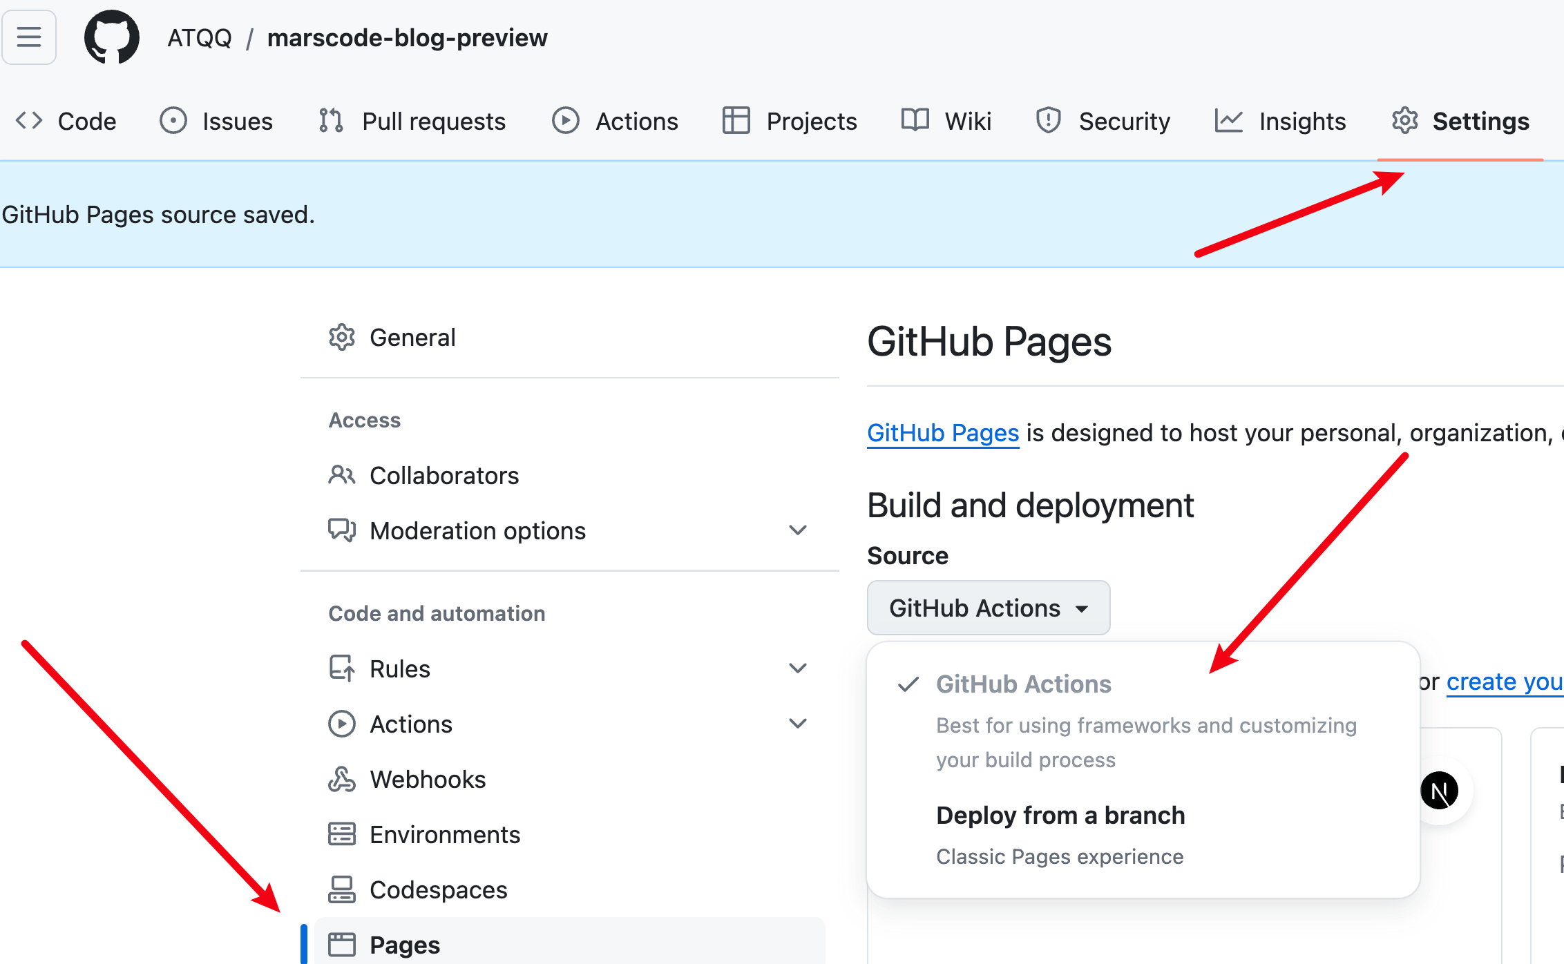
Task: Choose GitHub Actions source option
Action: pos(1143,721)
